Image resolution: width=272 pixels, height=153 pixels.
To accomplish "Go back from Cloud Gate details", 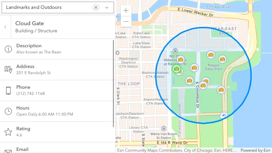I will point(5,27).
